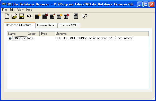This screenshot has height=101, width=156.
Task: Switch to the Execute SQL tab
Action: pyautogui.click(x=69, y=26)
